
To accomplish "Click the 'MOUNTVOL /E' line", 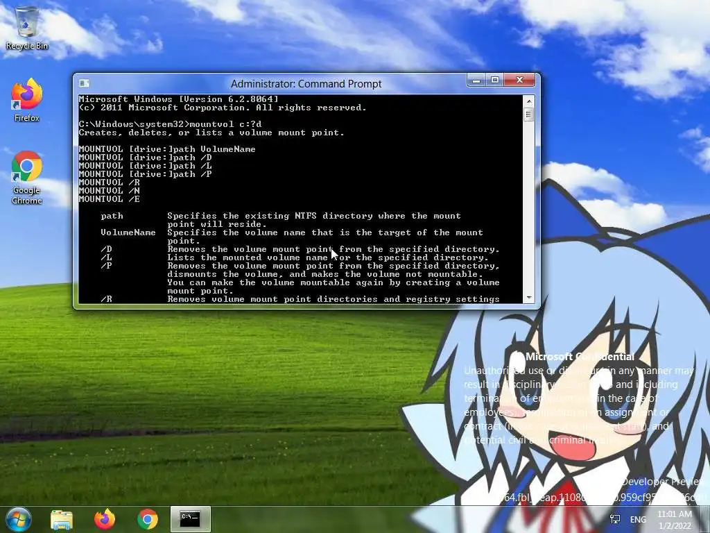I will [109, 199].
